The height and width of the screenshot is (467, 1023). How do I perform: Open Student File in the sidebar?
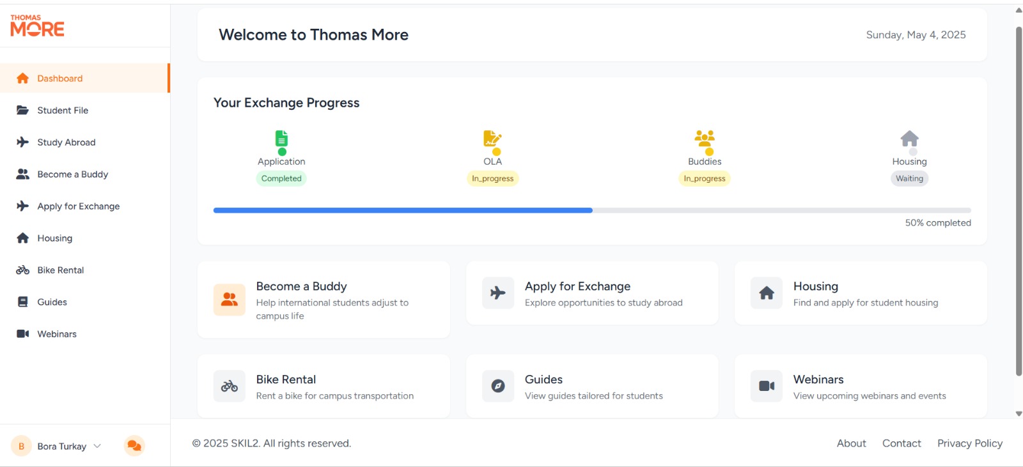tap(84, 110)
